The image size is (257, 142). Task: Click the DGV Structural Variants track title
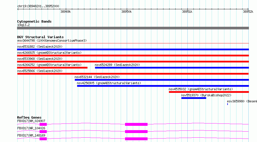pyautogui.click(x=40, y=37)
